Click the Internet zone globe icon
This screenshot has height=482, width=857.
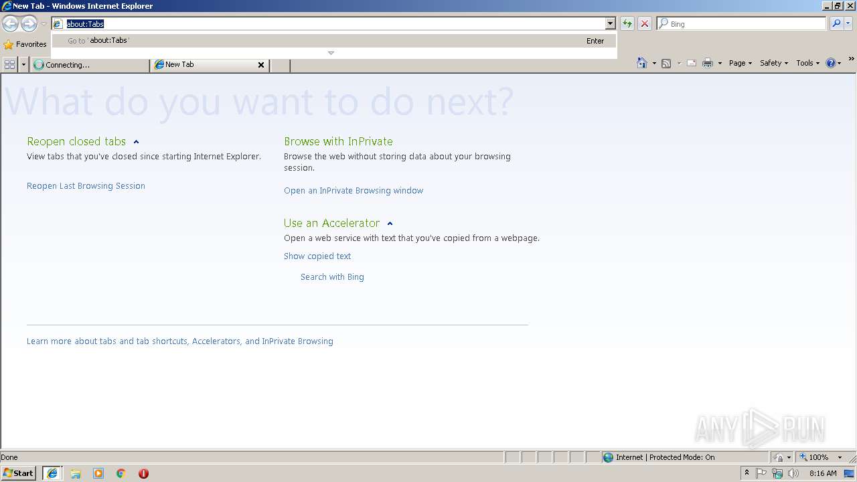tap(608, 457)
